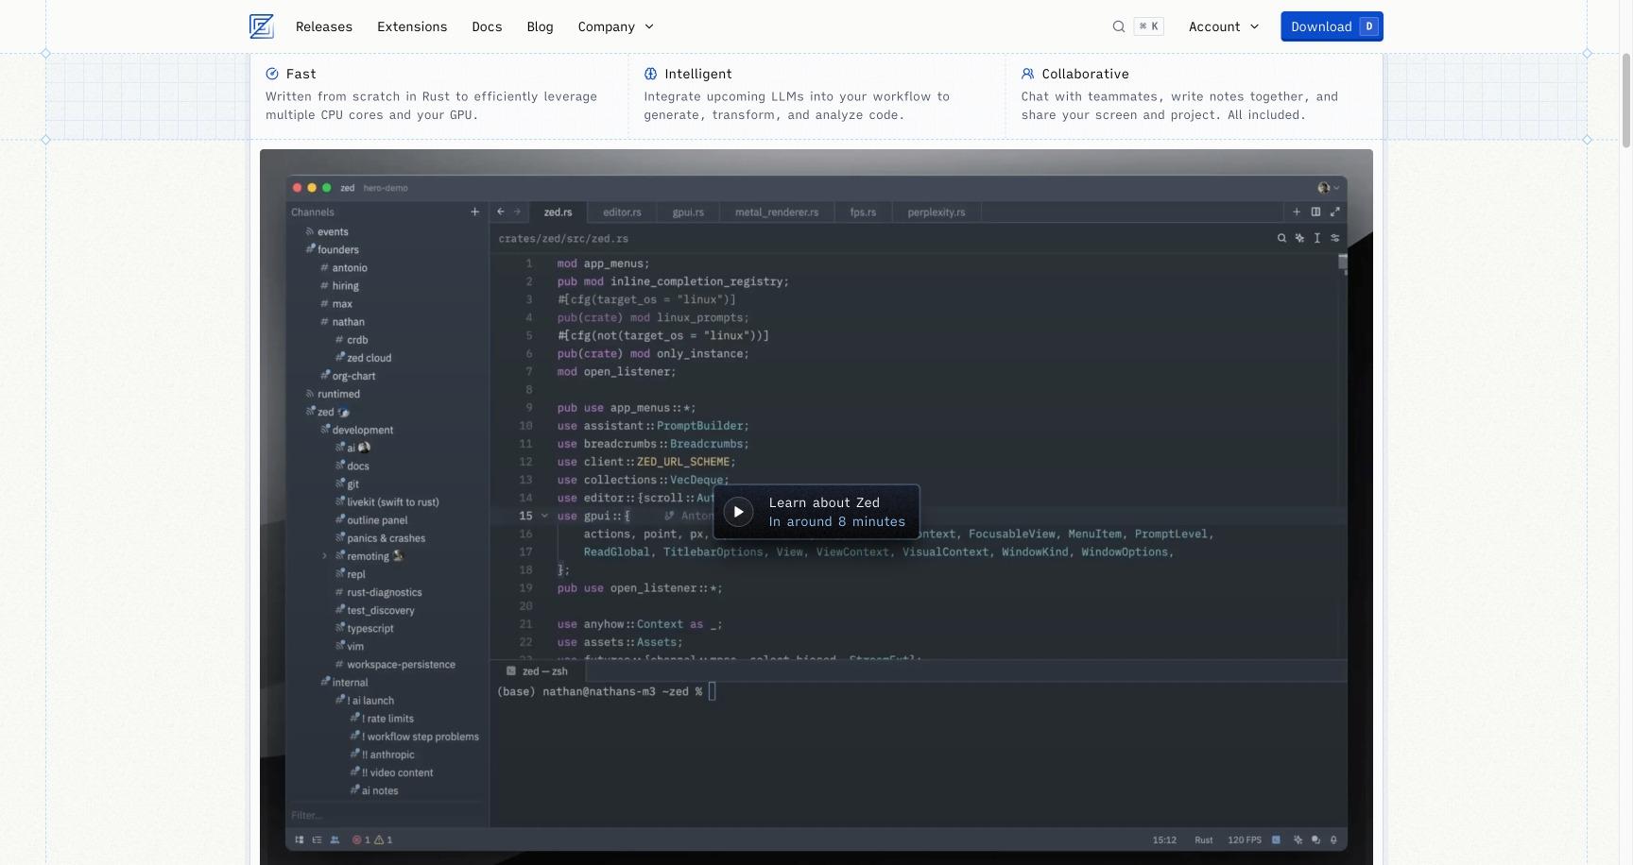Click the page's vertical scrollbar thumb

tap(1625, 101)
